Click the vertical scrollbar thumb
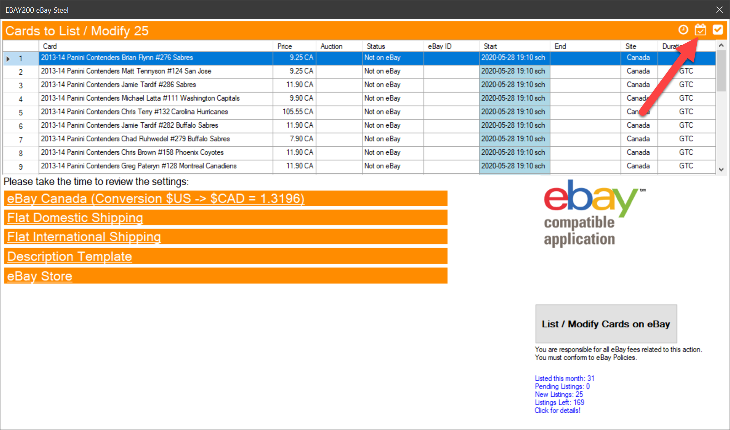The image size is (730, 430). click(x=721, y=71)
